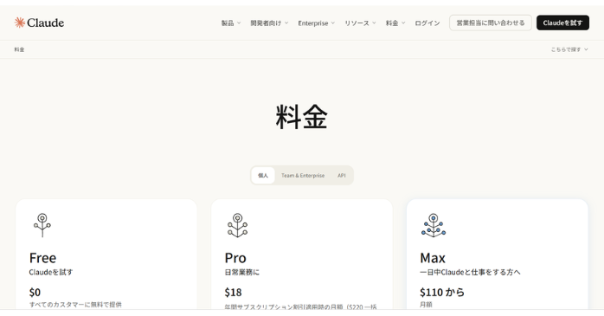Click すべてのカスタマーに無料で提供 text
Viewport: 604px width, 316px height.
click(x=75, y=305)
